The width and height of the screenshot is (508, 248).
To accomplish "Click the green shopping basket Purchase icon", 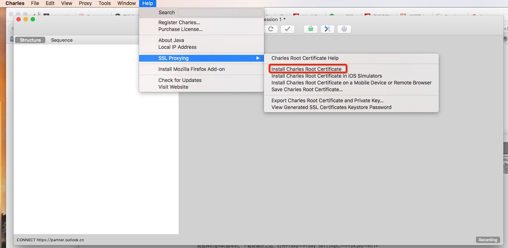I will click(x=311, y=29).
